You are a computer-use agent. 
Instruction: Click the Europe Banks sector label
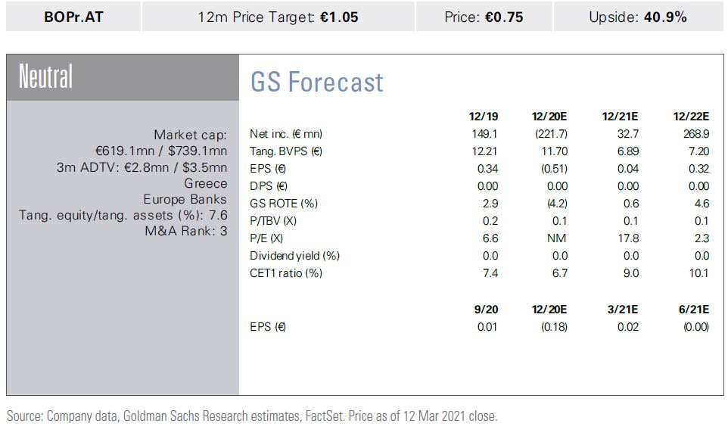coord(185,200)
